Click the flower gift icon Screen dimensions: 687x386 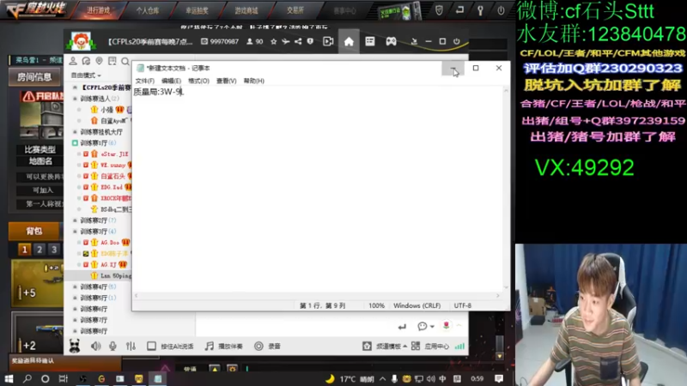(446, 326)
